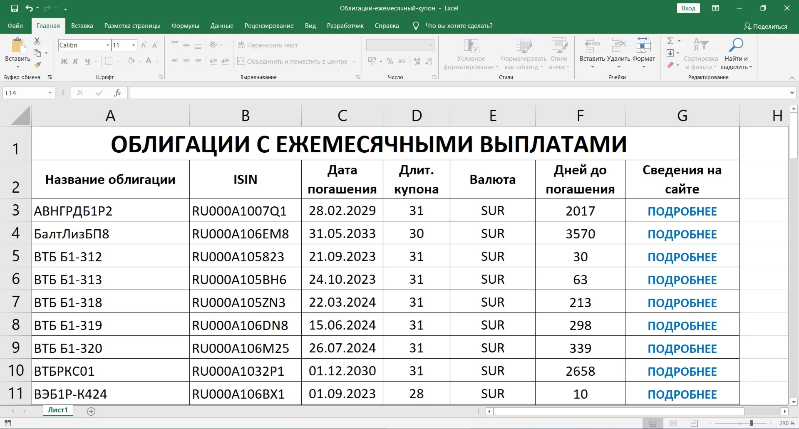This screenshot has height=429, width=799.
Task: Open the font size dropdown
Action: click(x=132, y=45)
